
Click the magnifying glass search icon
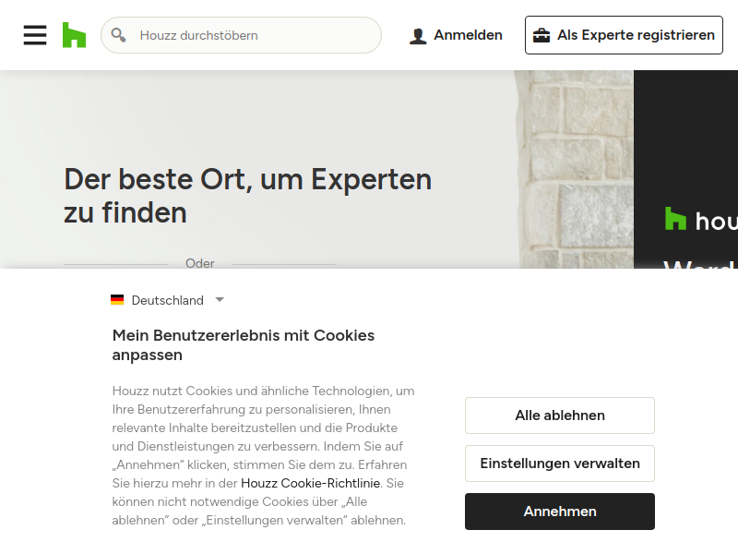click(x=118, y=35)
